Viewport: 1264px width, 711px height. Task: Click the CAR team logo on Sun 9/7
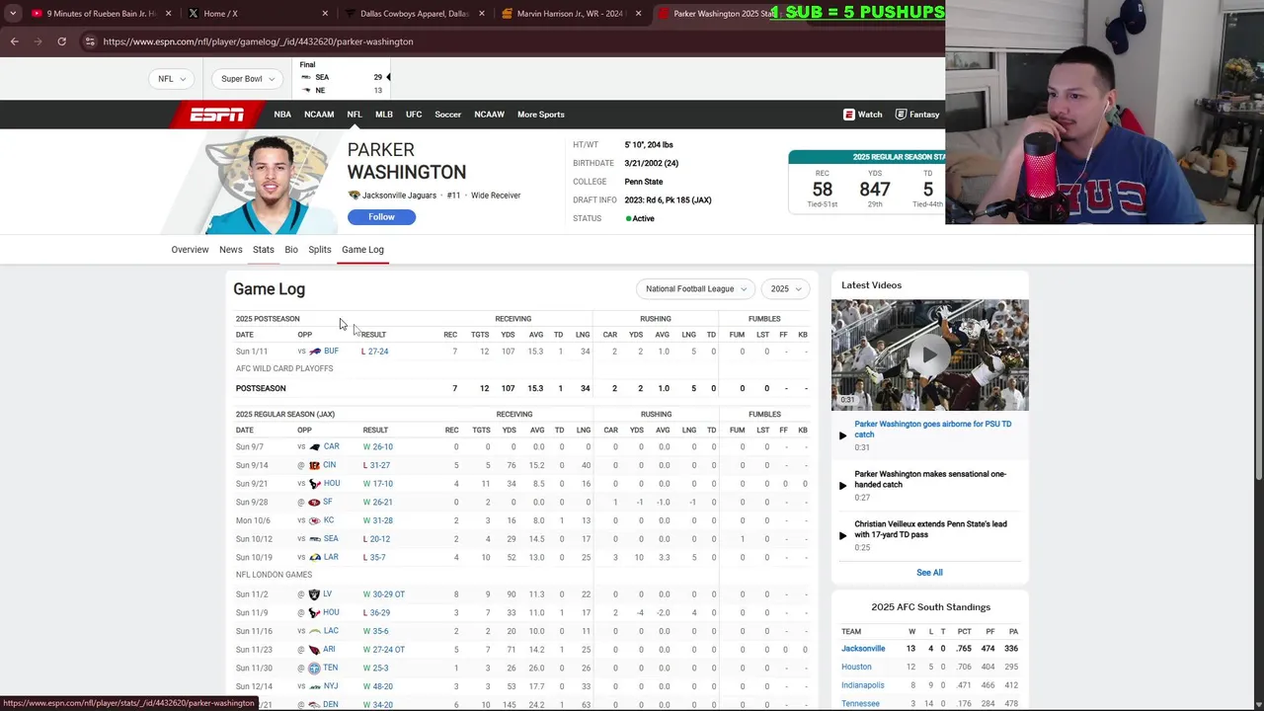[315, 446]
